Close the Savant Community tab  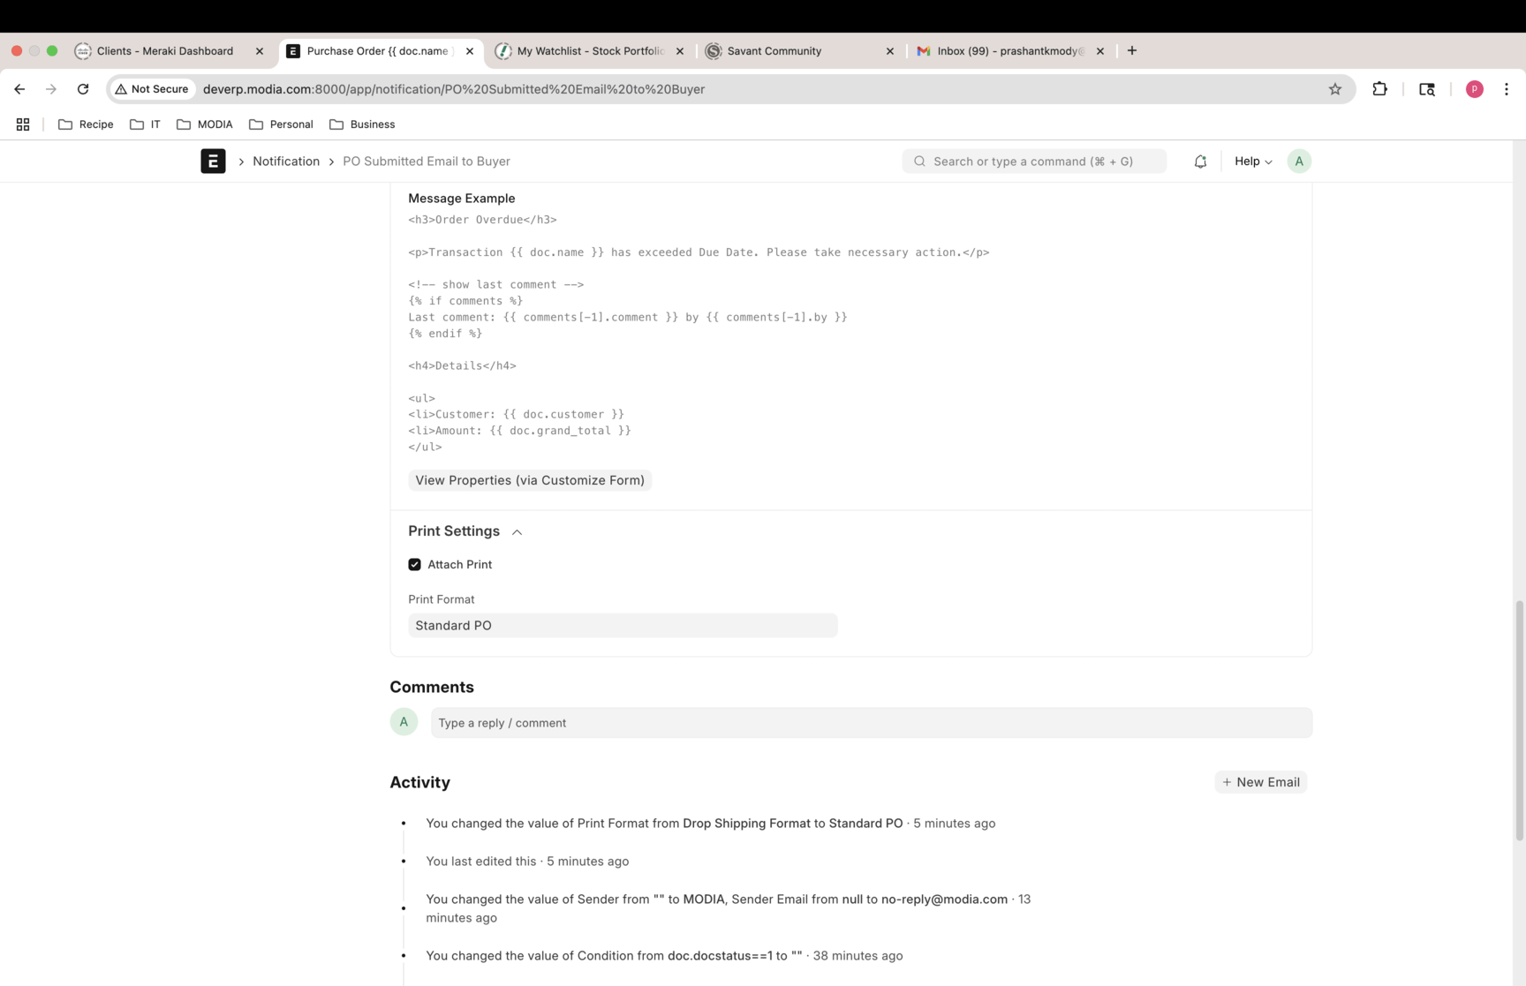coord(890,51)
